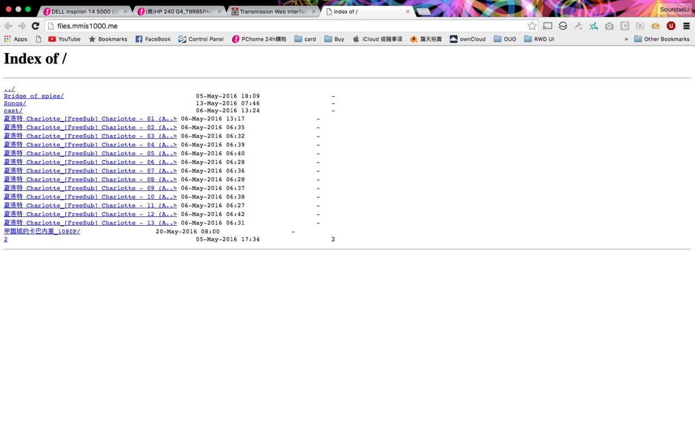Image resolution: width=695 pixels, height=434 pixels.
Task: Click the browser back arrow
Action: pos(8,26)
